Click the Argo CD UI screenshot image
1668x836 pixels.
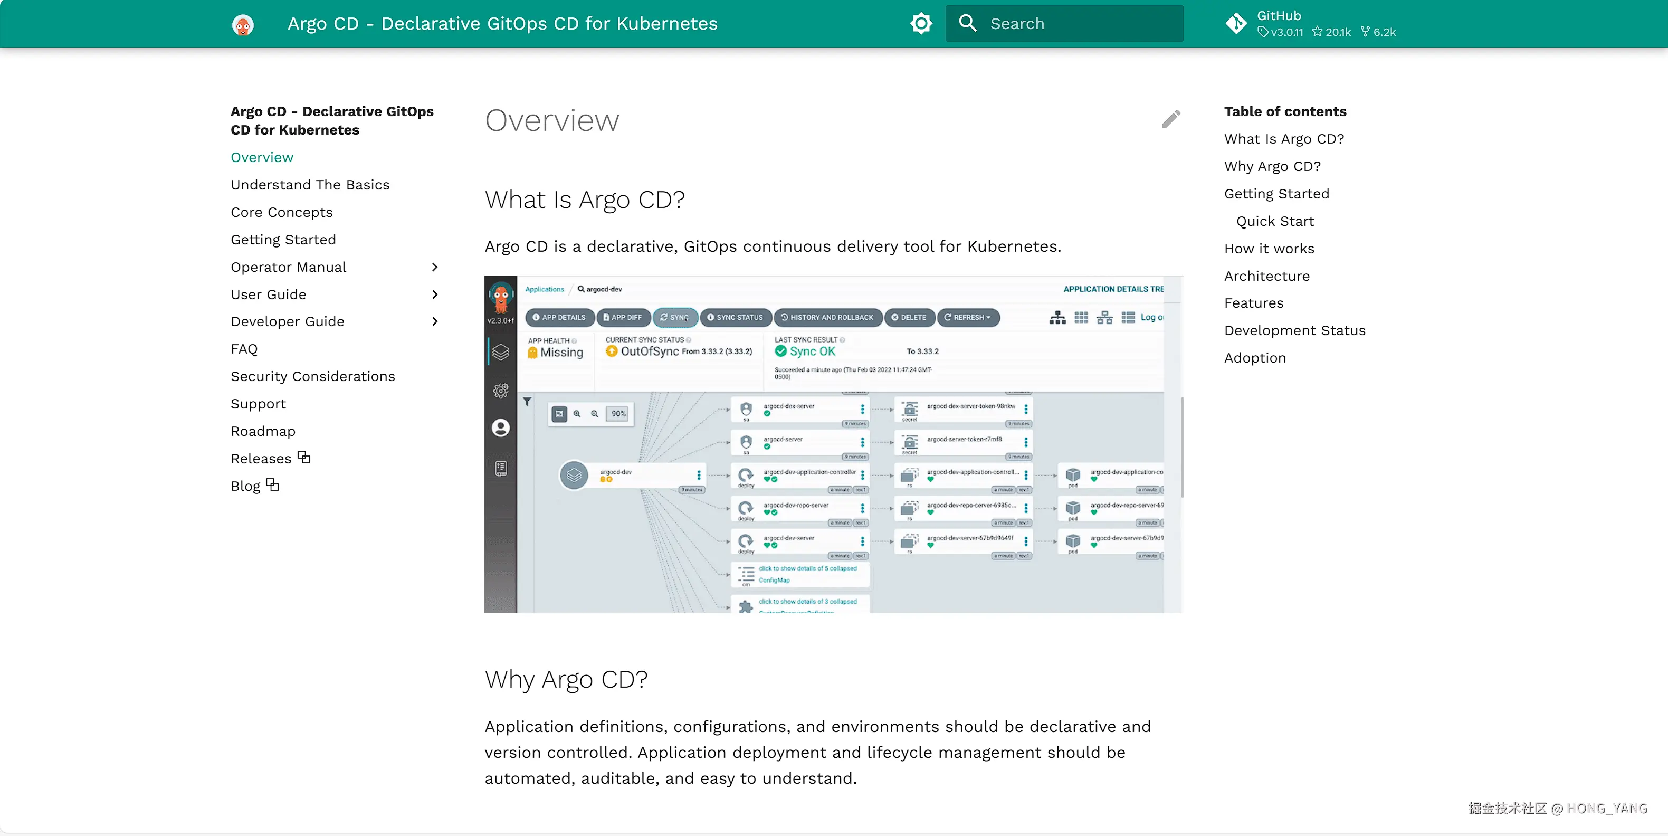point(833,444)
